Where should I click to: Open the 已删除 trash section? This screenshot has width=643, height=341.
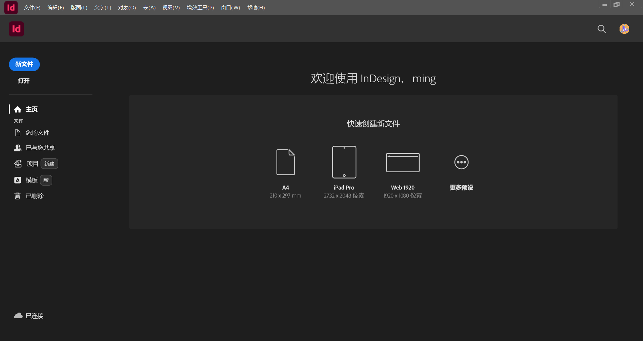[x=35, y=196]
